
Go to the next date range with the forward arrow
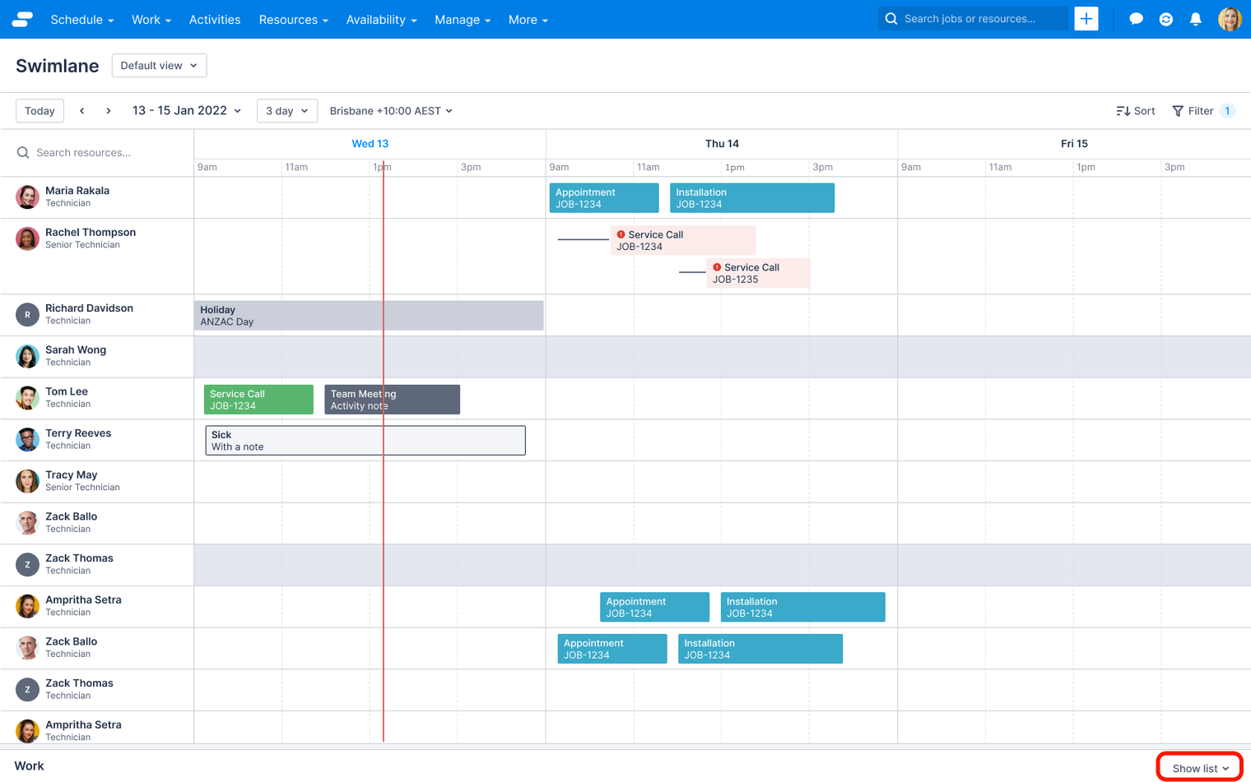108,110
